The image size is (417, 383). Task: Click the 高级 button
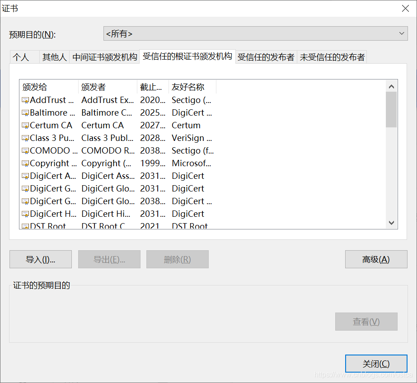[x=376, y=259]
